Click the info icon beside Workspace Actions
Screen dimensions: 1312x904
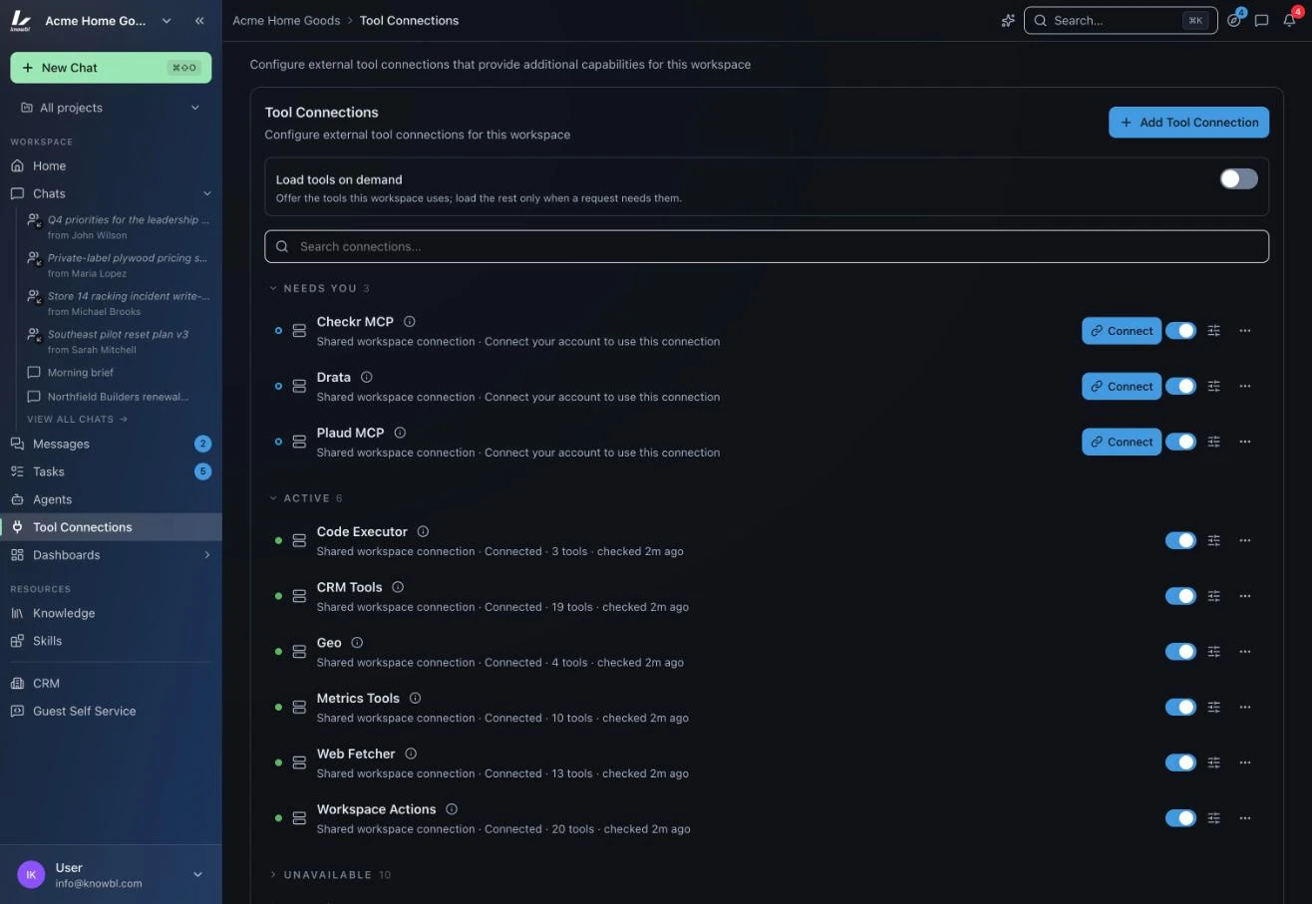(x=452, y=809)
